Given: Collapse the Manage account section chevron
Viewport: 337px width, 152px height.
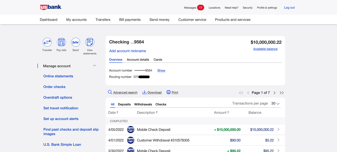Looking at the screenshot, I should tap(95, 66).
